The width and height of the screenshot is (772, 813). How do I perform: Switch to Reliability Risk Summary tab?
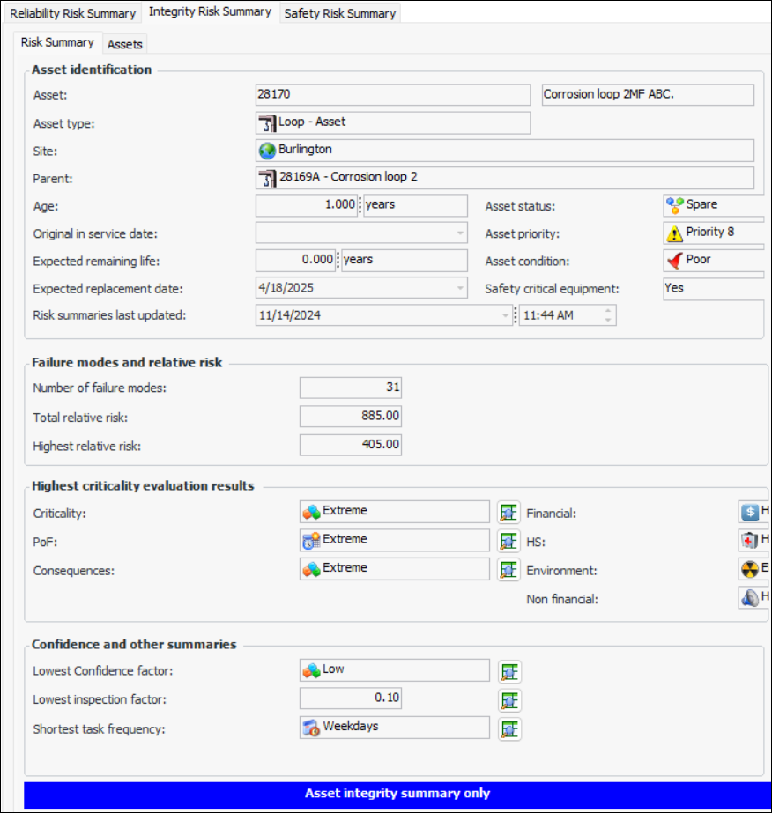72,13
